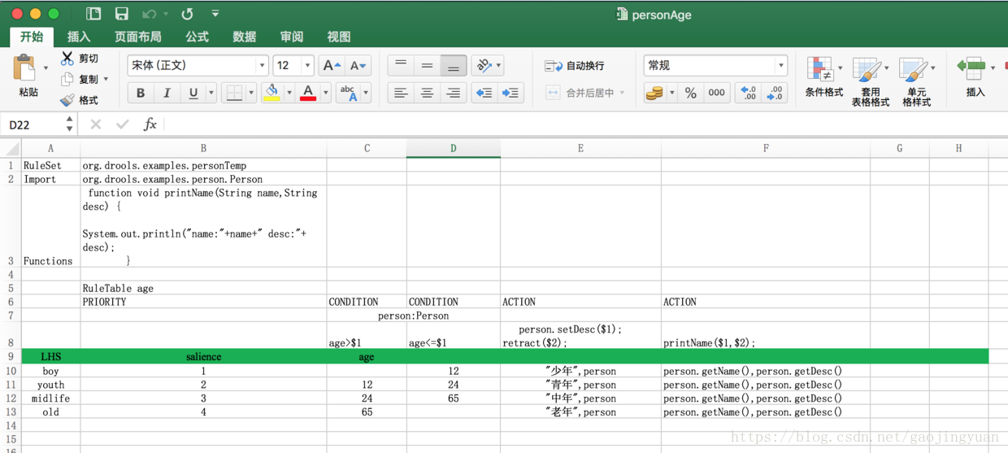Click the decrease decimal icon
This screenshot has height=453, width=1008.
[x=775, y=93]
